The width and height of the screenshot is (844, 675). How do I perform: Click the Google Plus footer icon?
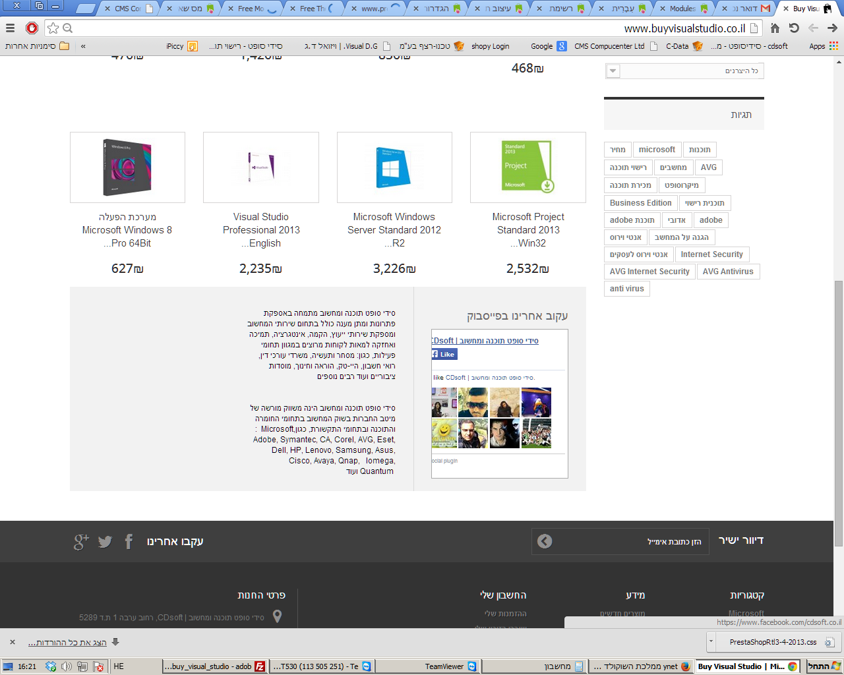(x=81, y=542)
